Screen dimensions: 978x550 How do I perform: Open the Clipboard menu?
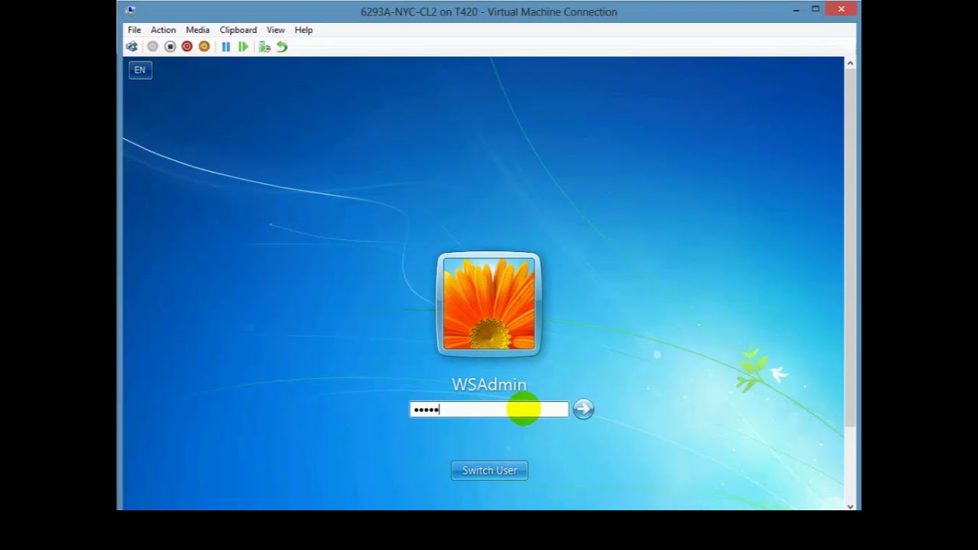tap(238, 30)
